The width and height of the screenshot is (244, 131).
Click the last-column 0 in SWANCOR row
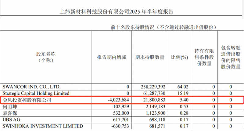point(231,87)
